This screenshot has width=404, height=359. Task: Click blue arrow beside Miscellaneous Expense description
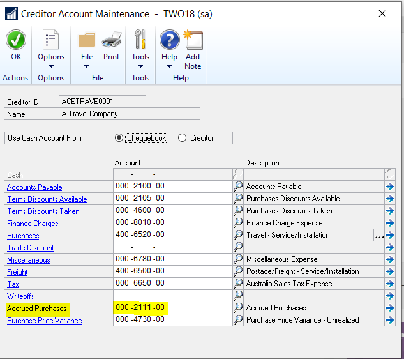pyautogui.click(x=390, y=259)
